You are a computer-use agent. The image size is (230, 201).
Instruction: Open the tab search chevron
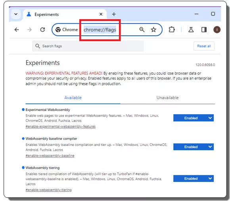[16, 14]
